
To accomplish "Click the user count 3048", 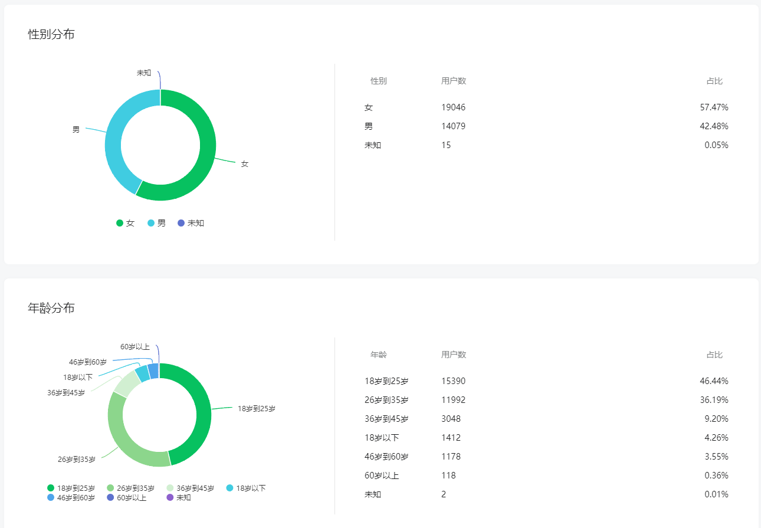I will point(451,419).
